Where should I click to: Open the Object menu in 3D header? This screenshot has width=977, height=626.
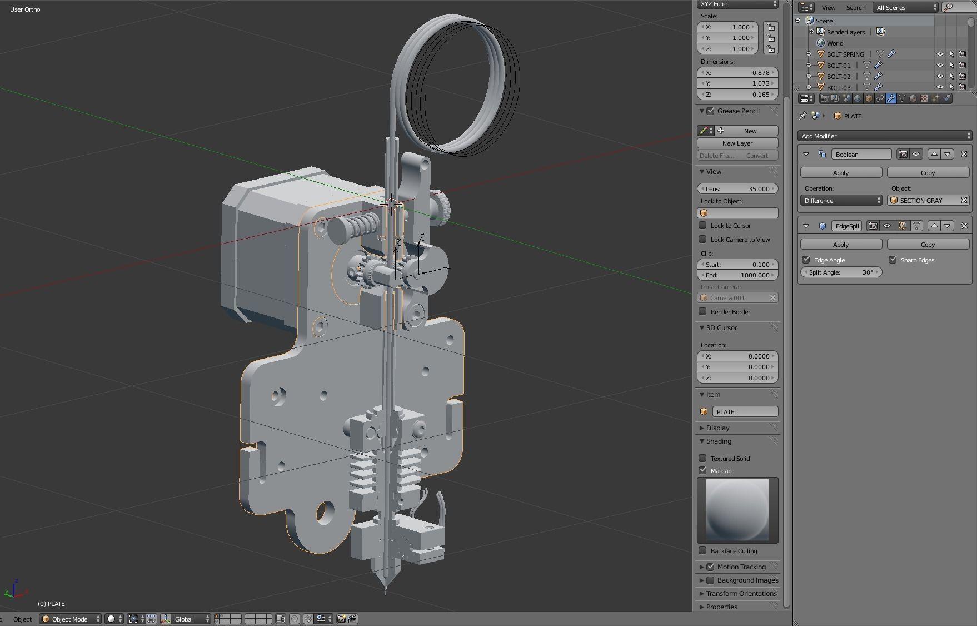23,619
